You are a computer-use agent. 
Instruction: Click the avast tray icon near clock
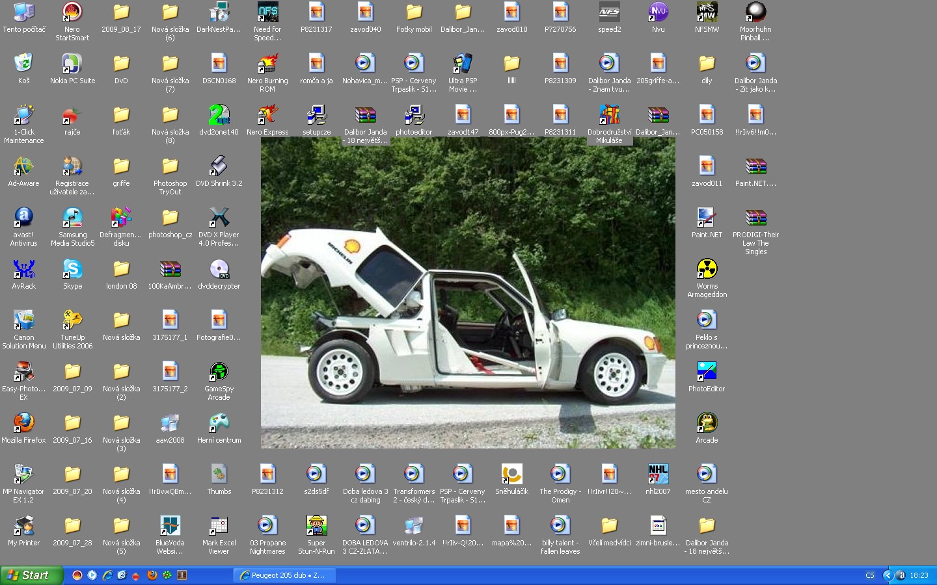click(901, 575)
